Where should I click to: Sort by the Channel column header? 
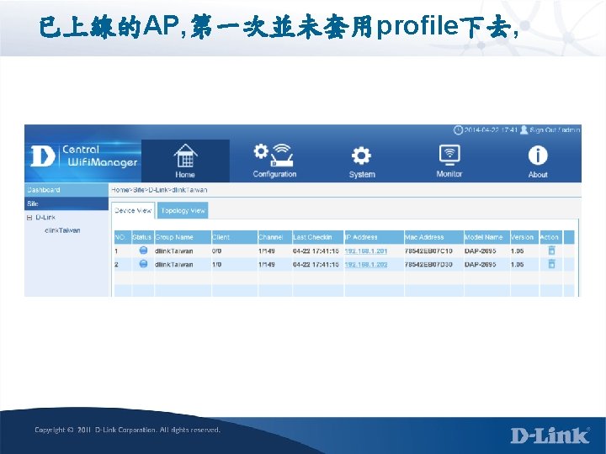click(x=275, y=237)
